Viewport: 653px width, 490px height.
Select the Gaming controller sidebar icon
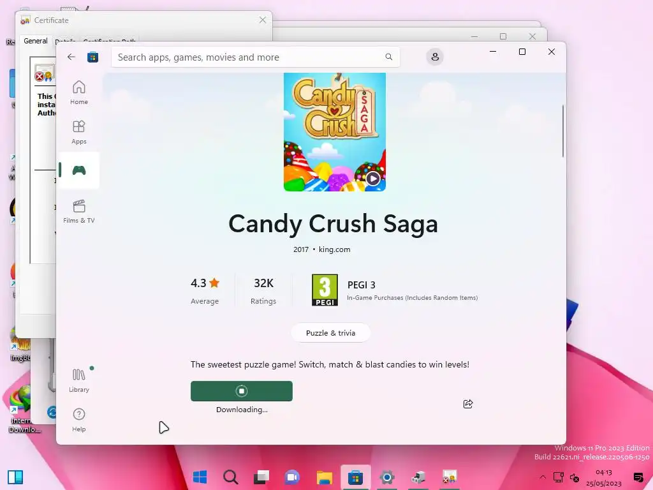[78, 170]
